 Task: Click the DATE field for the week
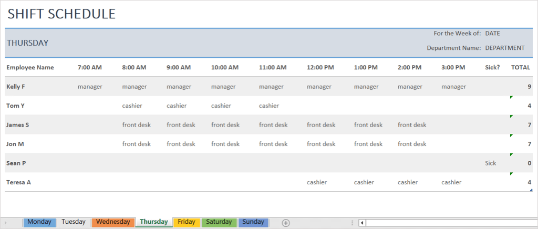(492, 33)
